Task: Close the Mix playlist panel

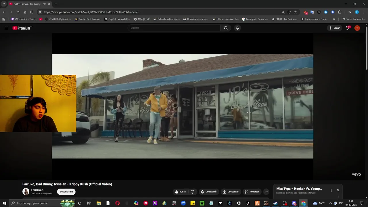Action: [338, 190]
